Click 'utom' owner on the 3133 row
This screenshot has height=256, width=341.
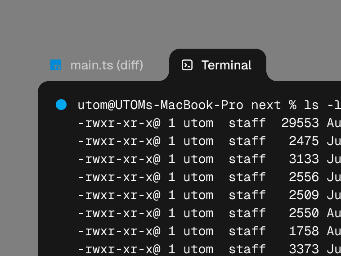pyautogui.click(x=198, y=159)
